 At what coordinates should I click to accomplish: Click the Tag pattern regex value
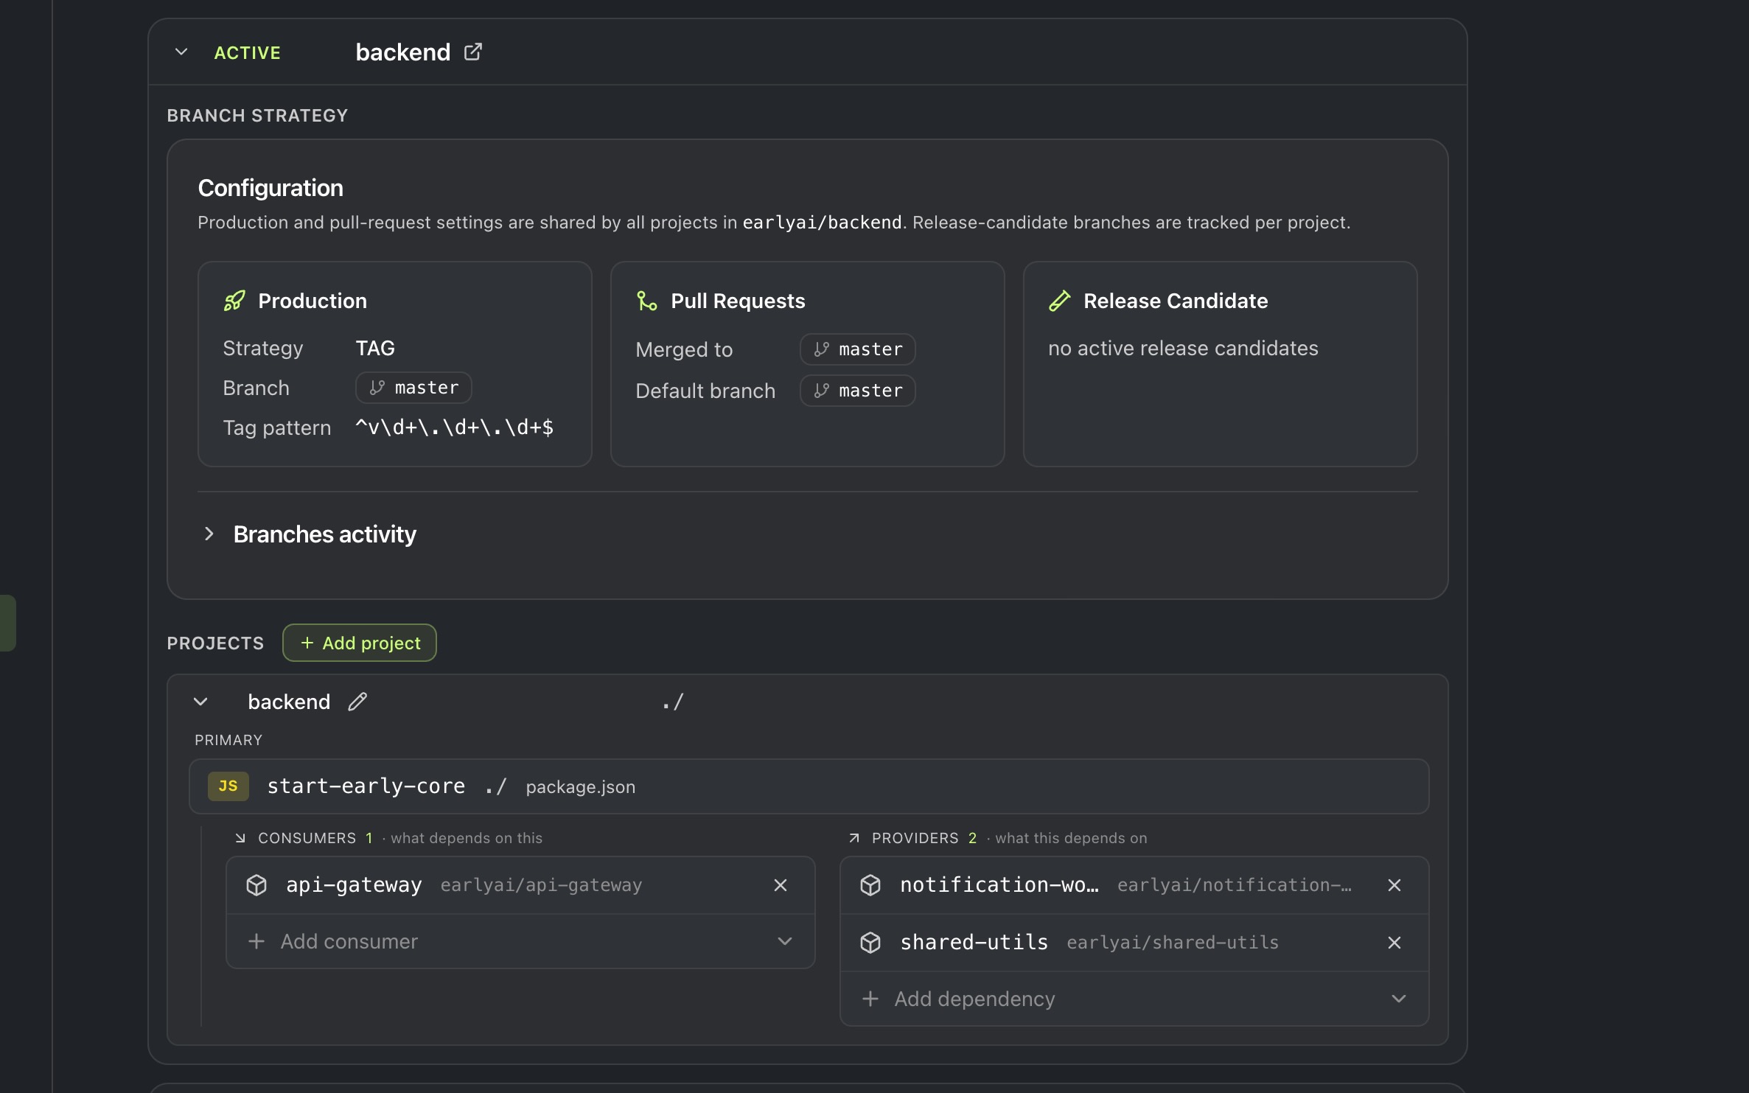[x=455, y=427]
